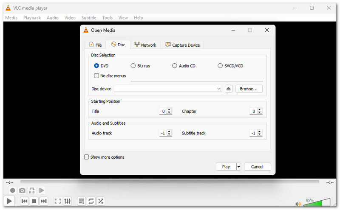Screen dimensions: 340x210
Task: Open the Help menu
Action: pyautogui.click(x=138, y=18)
